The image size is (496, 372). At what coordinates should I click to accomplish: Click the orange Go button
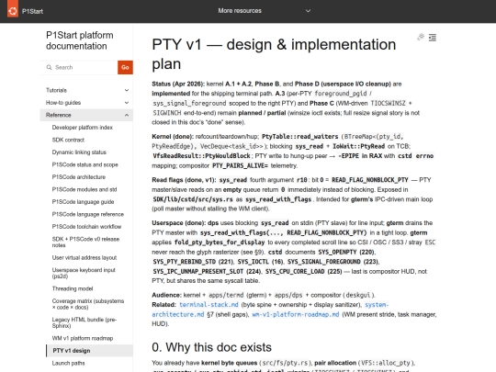pos(125,67)
